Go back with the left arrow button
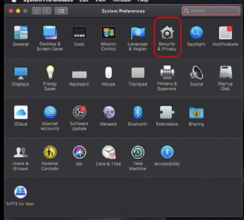The height and width of the screenshot is (220, 244). point(37,11)
